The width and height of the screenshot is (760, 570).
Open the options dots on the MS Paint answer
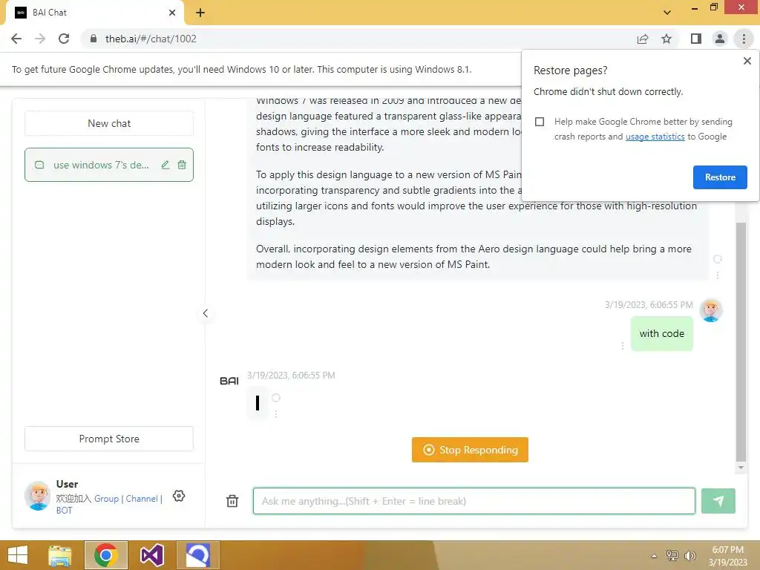(718, 275)
